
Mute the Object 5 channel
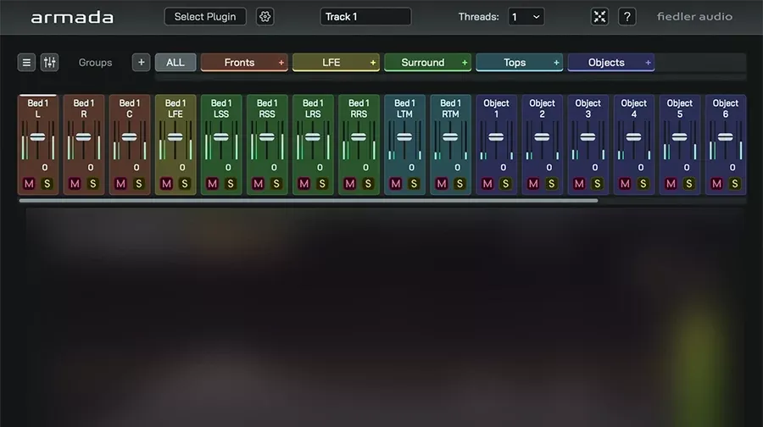click(x=671, y=184)
